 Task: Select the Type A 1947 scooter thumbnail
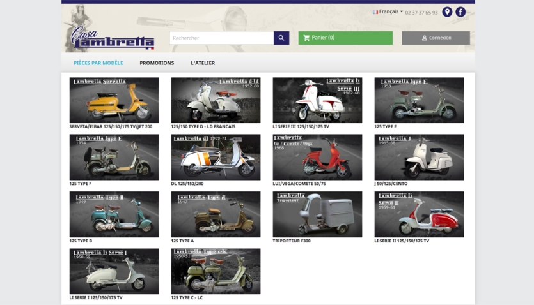[216, 214]
